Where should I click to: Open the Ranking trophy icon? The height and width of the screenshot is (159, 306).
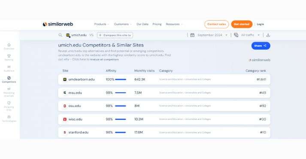(9, 56)
